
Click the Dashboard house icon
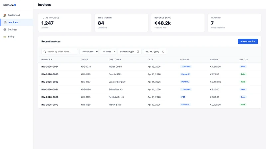5,15
